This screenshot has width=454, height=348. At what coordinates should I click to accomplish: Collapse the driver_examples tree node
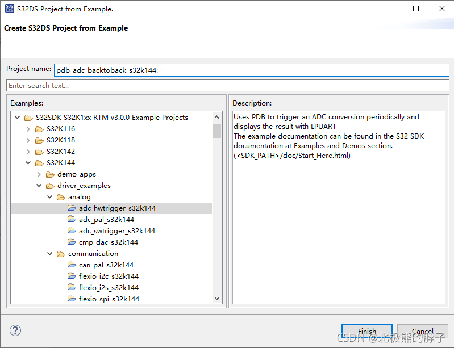click(39, 186)
